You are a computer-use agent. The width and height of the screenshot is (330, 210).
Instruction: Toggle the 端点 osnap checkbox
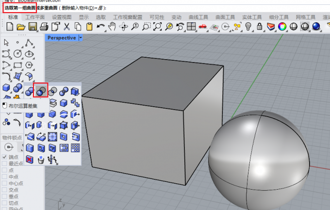4,157
